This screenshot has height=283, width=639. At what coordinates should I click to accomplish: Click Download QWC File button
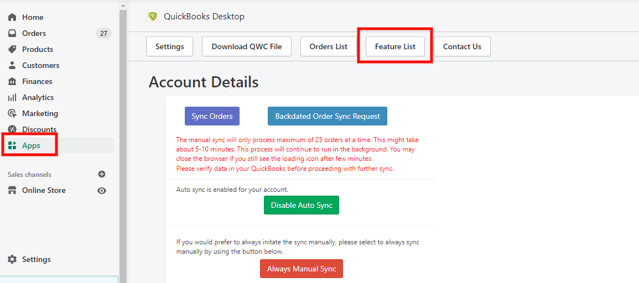247,46
